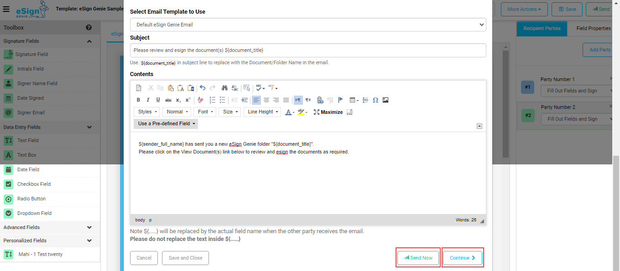Screen dimensions: 620x271
Task: Toggle left-to-right text direction
Action: 298,100
